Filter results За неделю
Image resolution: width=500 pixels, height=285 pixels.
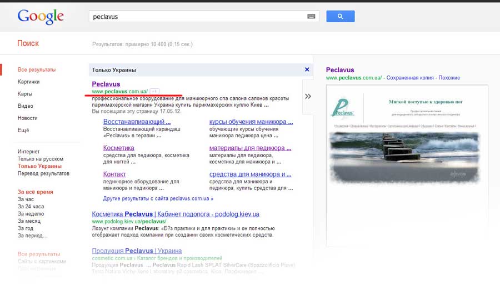31,214
